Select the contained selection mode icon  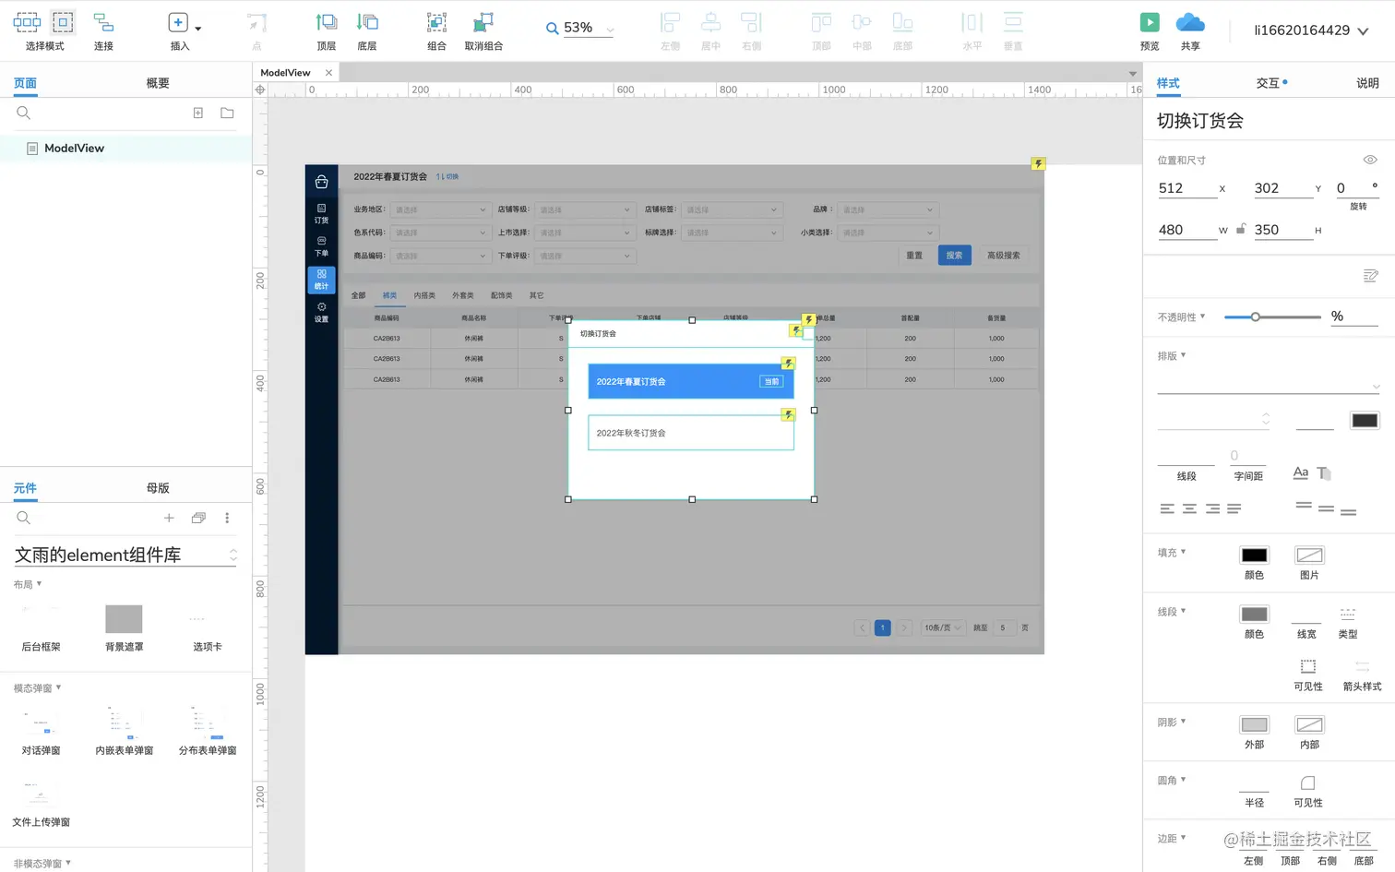63,22
